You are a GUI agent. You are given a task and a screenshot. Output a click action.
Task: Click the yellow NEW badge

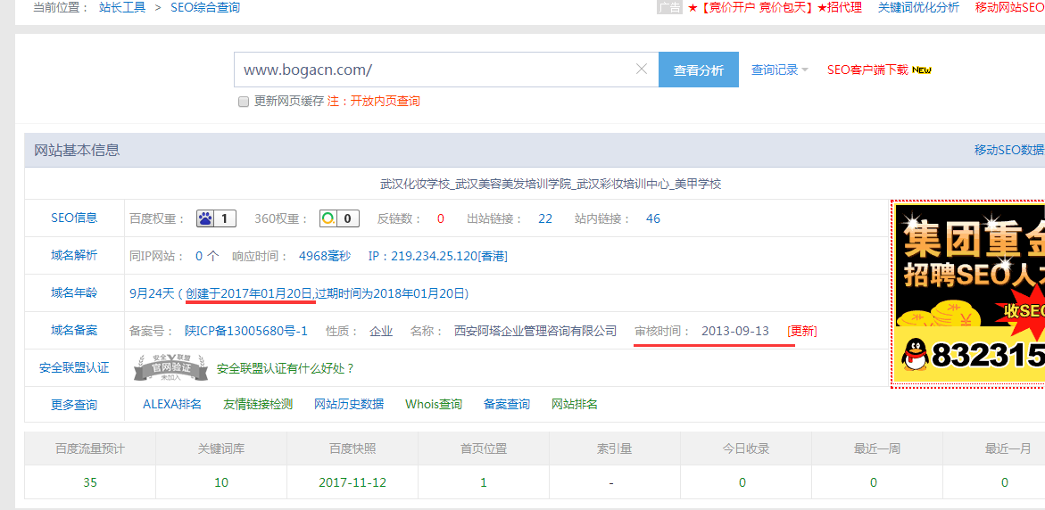coord(921,70)
